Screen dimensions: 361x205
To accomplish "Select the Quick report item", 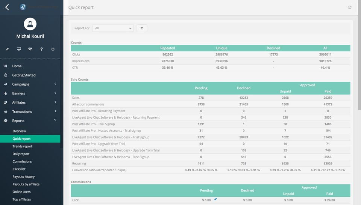I will 30,139.
